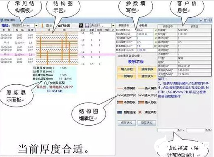The width and height of the screenshot is (214, 157).
Task: Click the 交货宽 value 73.74000
Action: 183,74
